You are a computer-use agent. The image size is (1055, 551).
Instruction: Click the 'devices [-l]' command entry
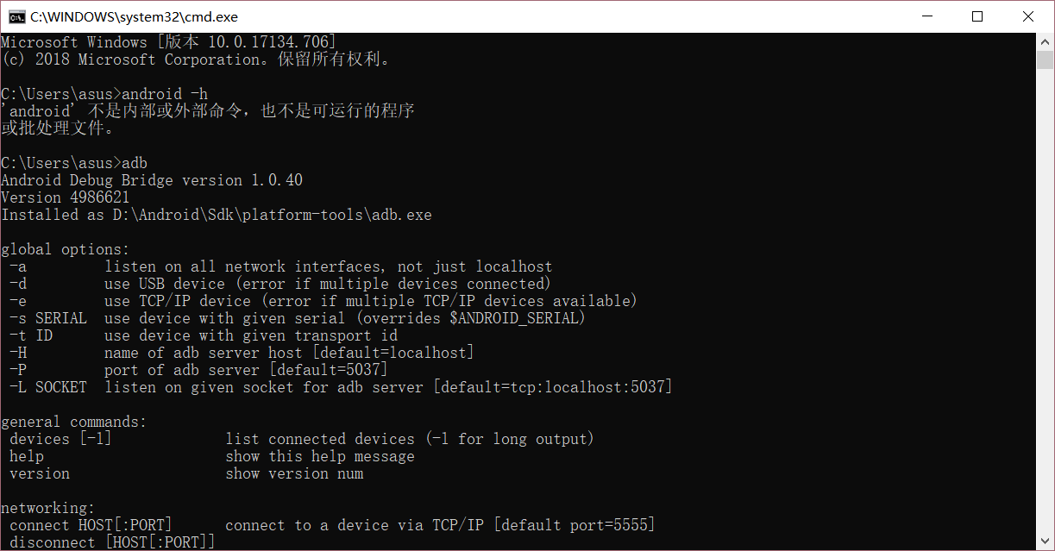tap(60, 439)
